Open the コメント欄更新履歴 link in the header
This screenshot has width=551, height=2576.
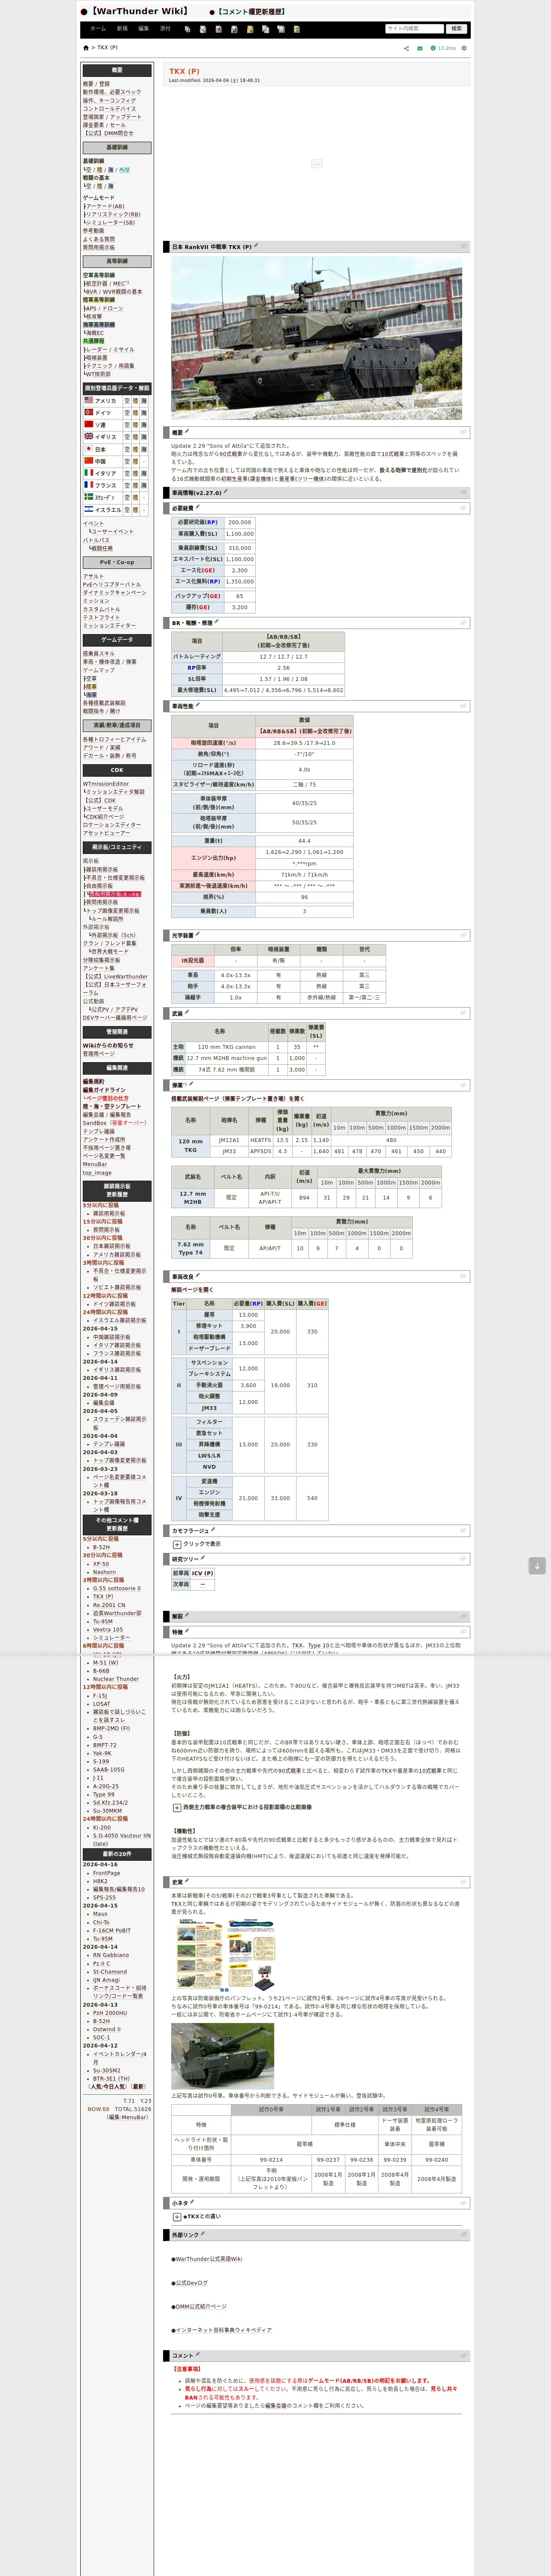tap(250, 12)
